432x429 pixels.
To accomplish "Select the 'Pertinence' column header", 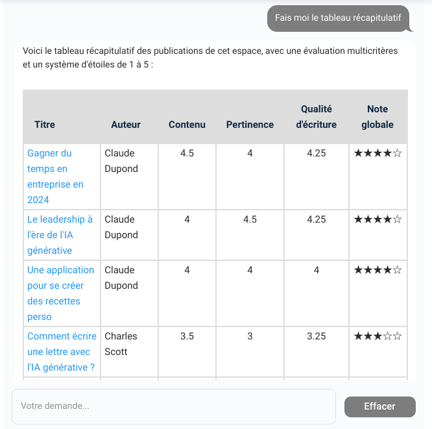I will [x=250, y=125].
